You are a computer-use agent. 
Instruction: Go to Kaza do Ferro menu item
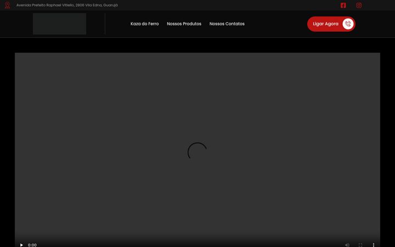coord(145,24)
